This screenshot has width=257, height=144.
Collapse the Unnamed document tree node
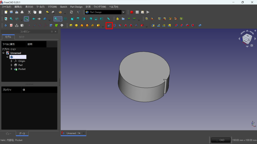[x=3, y=53]
